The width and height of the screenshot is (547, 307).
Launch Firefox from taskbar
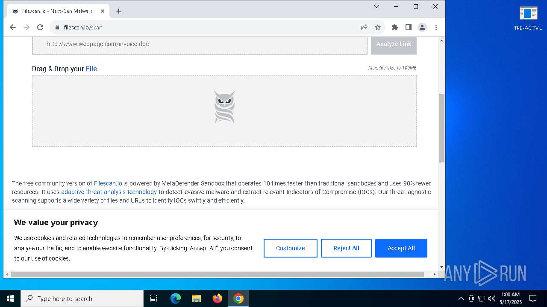click(218, 298)
